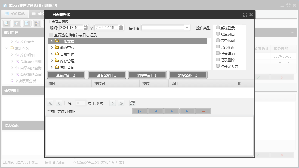Viewport: 299px width, 168px height.
Task: Click the 项目 column header
Action: (202, 83)
